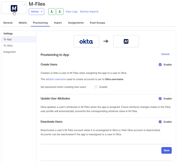Select To App in Settings sidebar

tap(19, 39)
